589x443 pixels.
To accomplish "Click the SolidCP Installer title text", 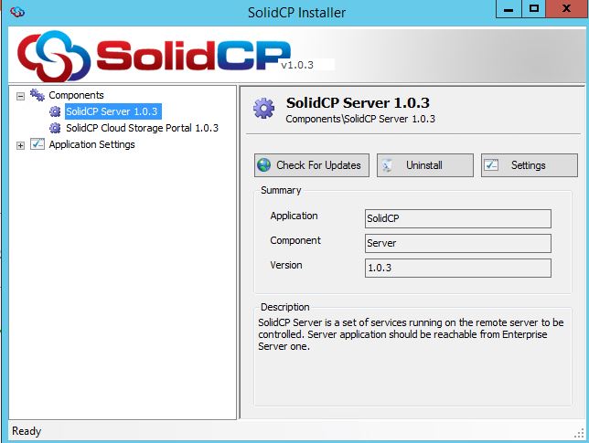I will [x=296, y=13].
